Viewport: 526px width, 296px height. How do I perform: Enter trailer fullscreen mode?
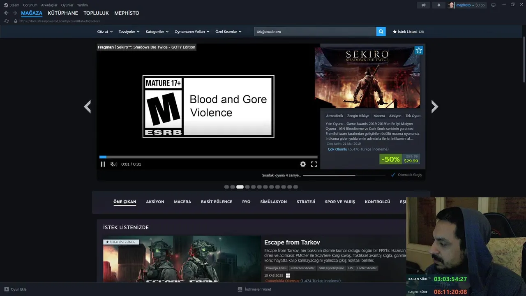click(314, 164)
